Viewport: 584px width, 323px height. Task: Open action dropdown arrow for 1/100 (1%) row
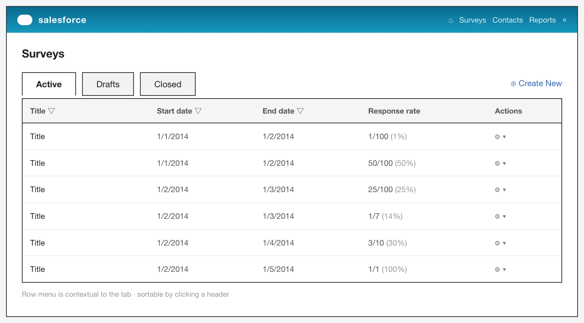[x=504, y=137]
